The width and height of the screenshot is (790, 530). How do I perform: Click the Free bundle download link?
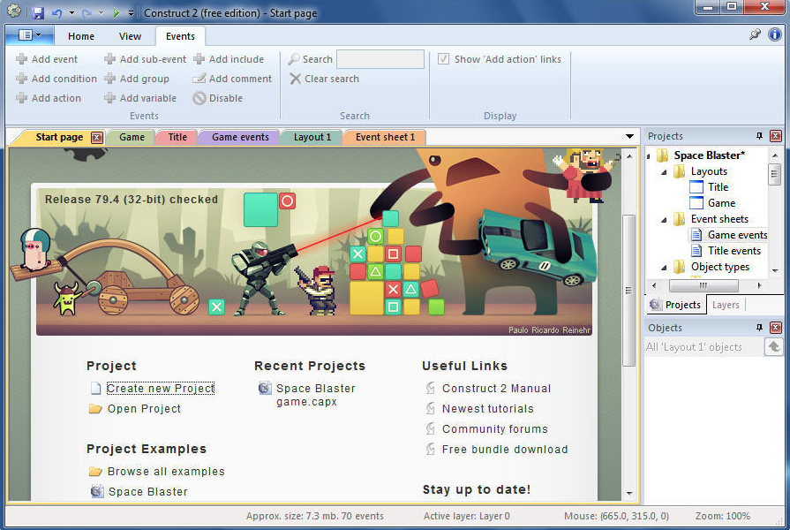[505, 450]
